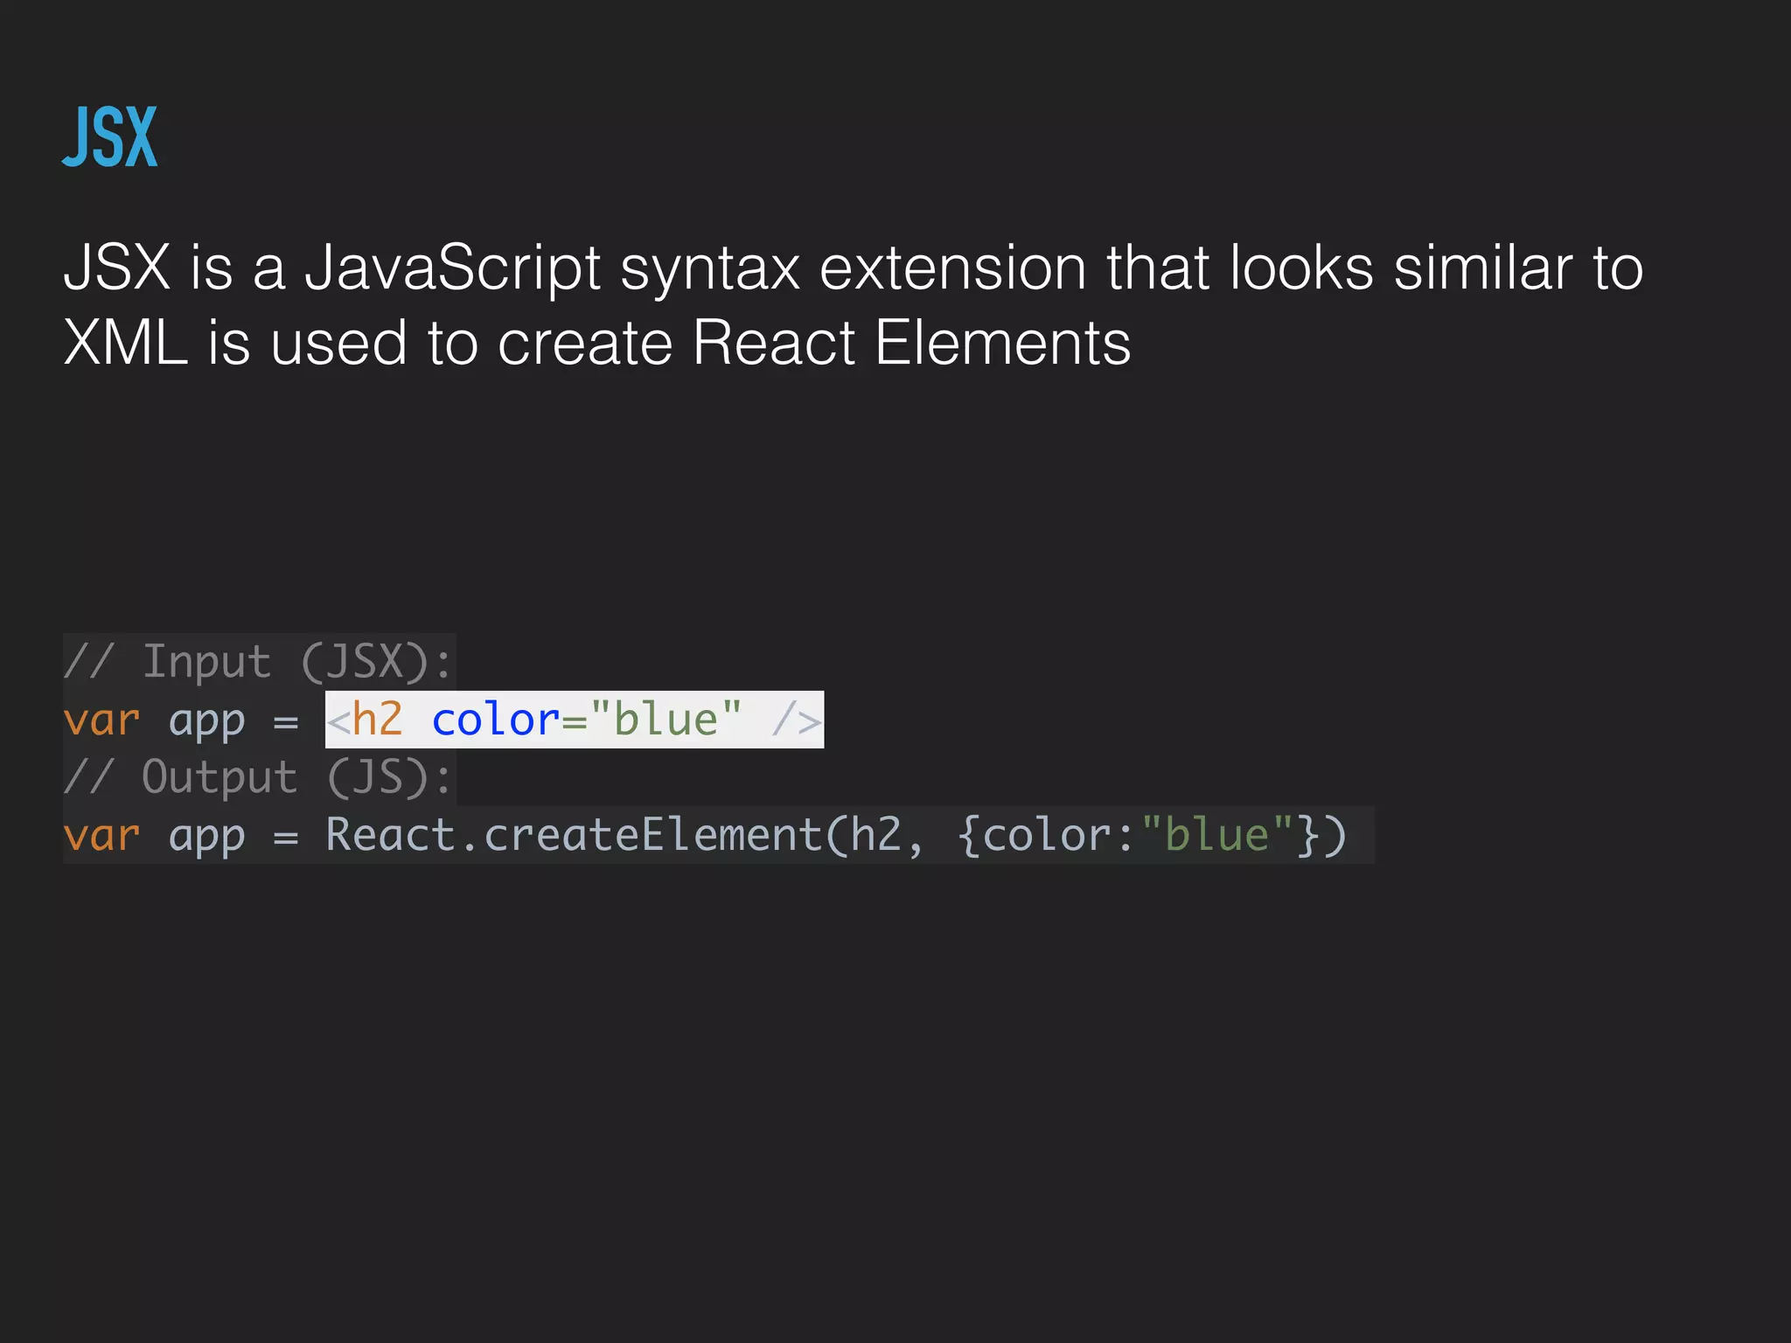This screenshot has height=1343, width=1791.
Task: Click 'var app =' before the JSX tag
Action: coord(181,721)
